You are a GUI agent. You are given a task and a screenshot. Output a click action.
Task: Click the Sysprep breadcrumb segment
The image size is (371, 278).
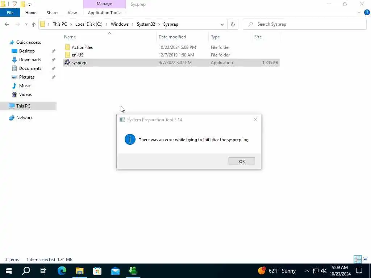point(171,24)
